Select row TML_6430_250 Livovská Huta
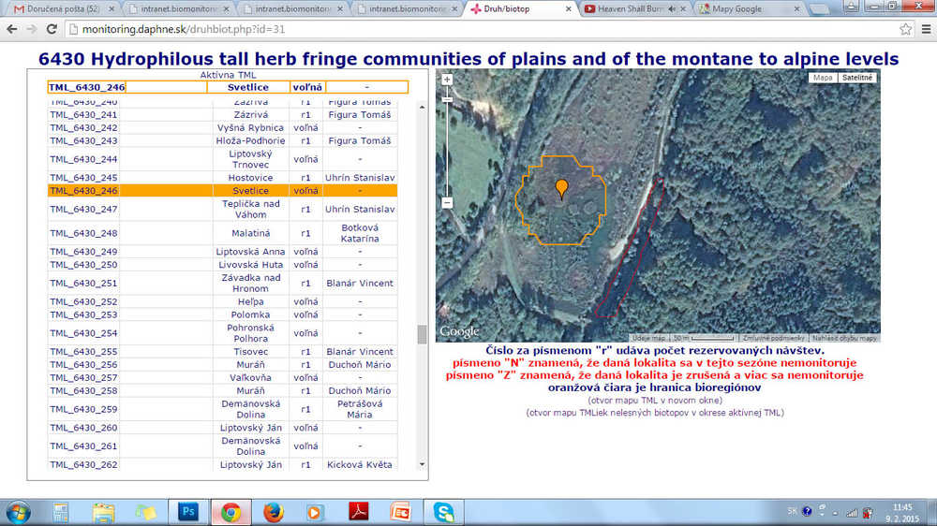 coord(222,265)
